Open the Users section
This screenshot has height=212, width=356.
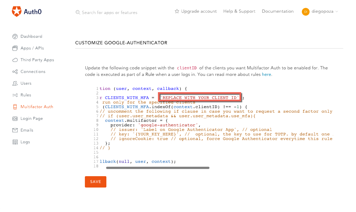coord(26,83)
